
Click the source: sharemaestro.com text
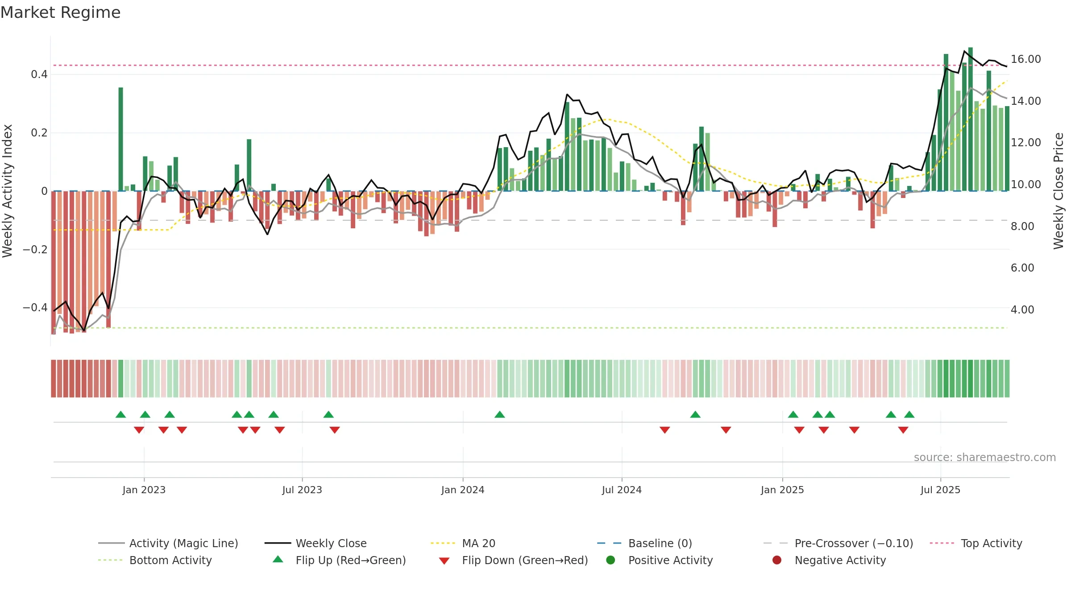pos(985,457)
